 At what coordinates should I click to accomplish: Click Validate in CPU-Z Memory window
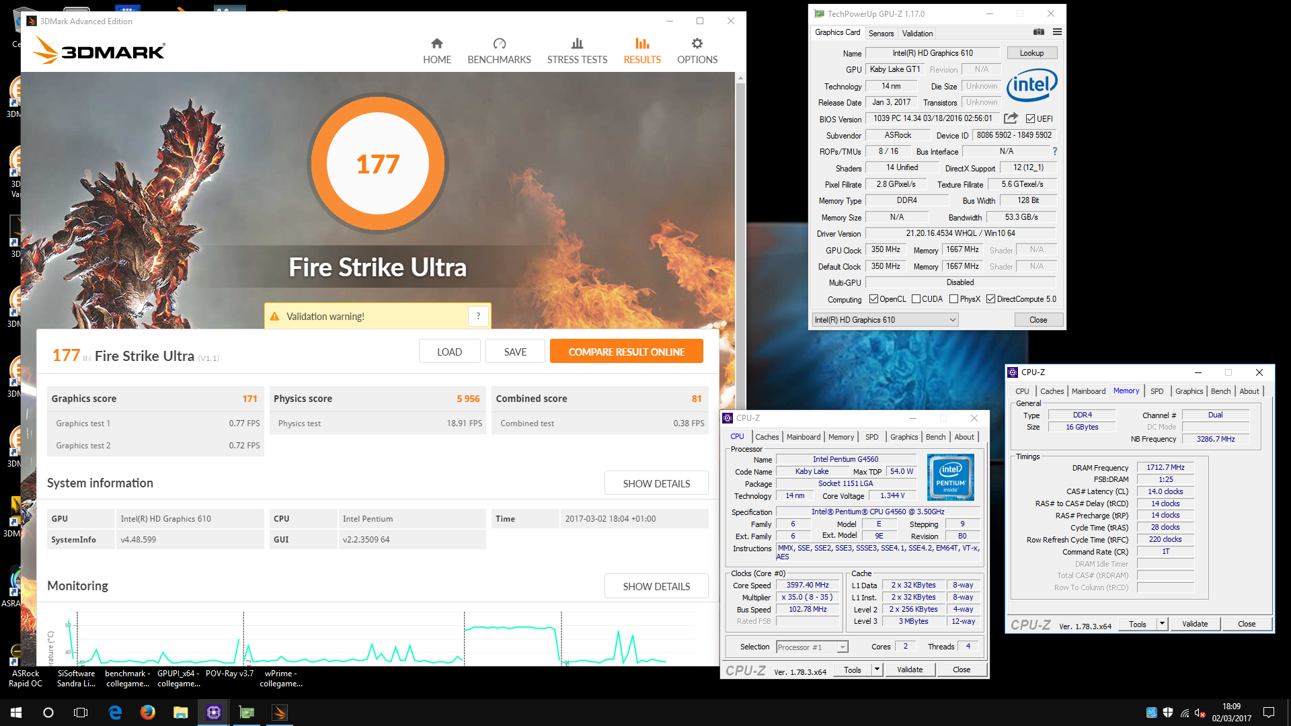(x=1195, y=624)
